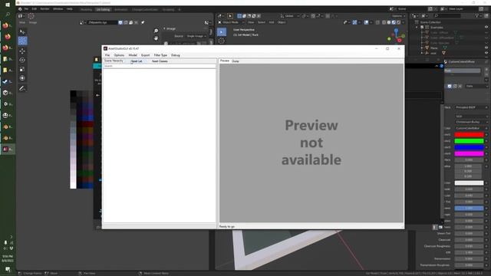
Task: Select solid viewport shading mode icon
Action: 389,22
